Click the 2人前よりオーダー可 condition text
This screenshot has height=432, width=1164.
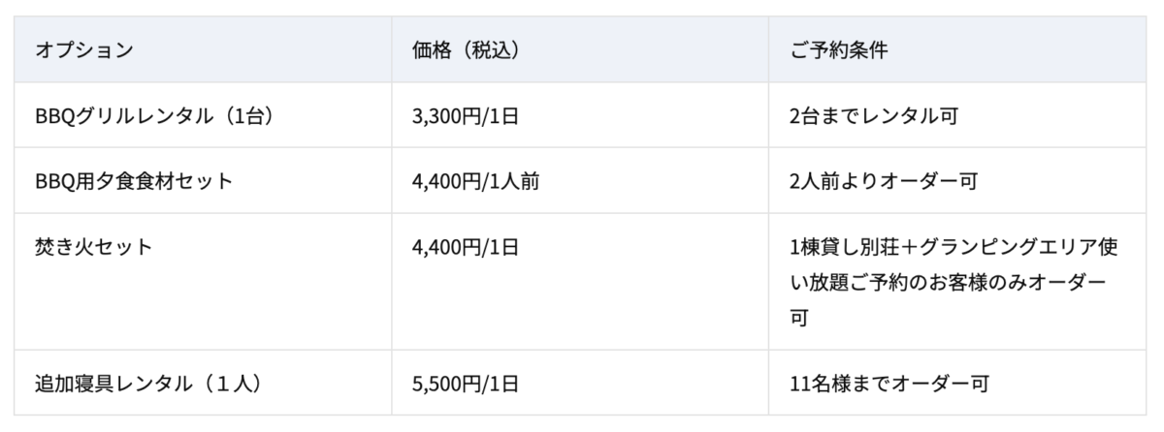pyautogui.click(x=883, y=181)
